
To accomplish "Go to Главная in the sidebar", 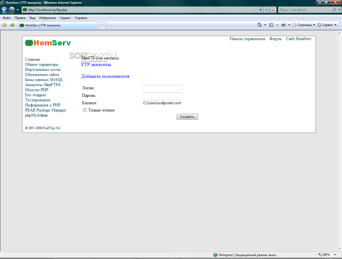I will point(32,59).
